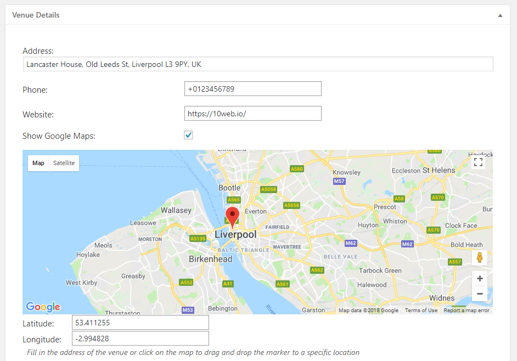Switch to the Satellite map view
This screenshot has width=517, height=361.
(64, 163)
